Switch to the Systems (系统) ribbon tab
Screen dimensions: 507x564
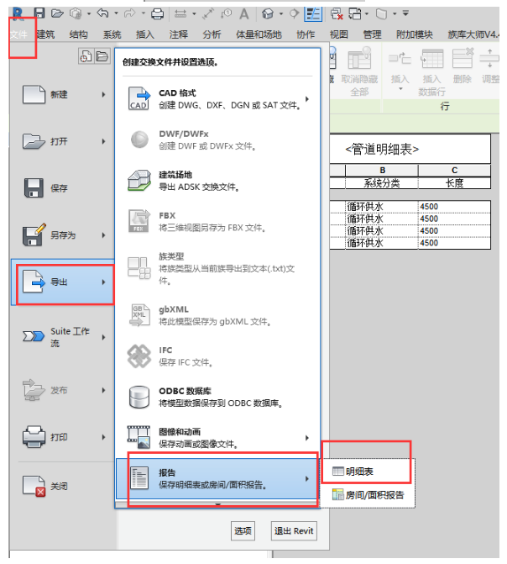112,34
